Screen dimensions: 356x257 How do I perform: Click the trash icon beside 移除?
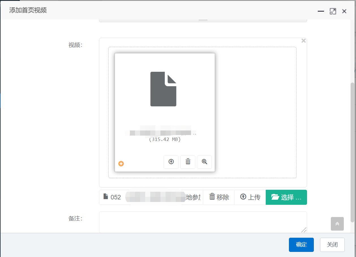(213, 197)
